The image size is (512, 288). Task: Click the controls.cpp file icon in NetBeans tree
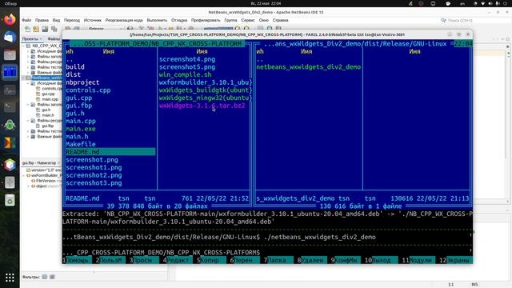click(38, 89)
